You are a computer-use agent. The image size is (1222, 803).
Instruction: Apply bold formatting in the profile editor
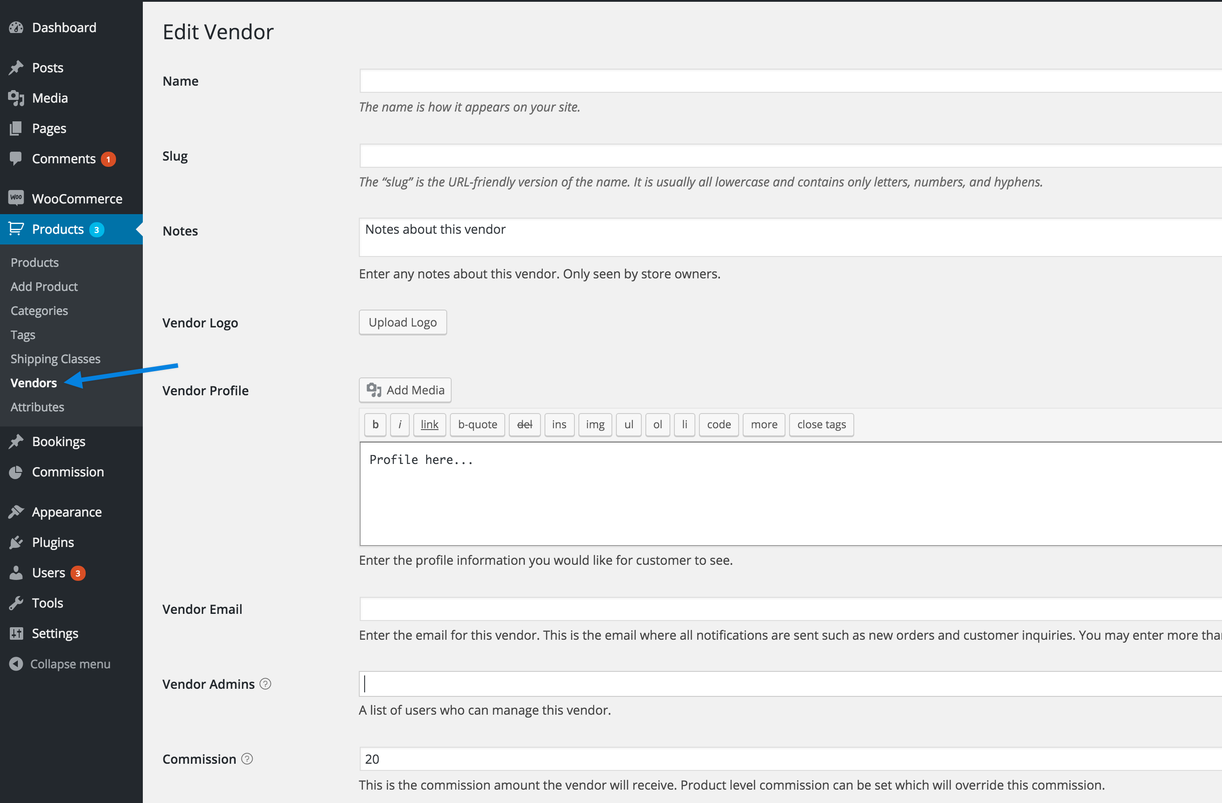[x=375, y=424]
